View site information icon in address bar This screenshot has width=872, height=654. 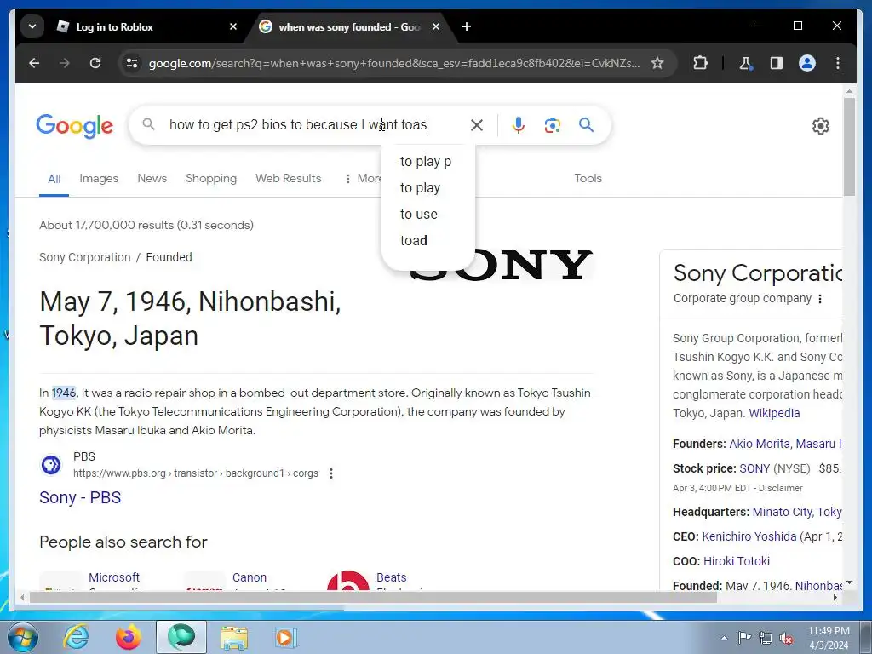pyautogui.click(x=132, y=63)
